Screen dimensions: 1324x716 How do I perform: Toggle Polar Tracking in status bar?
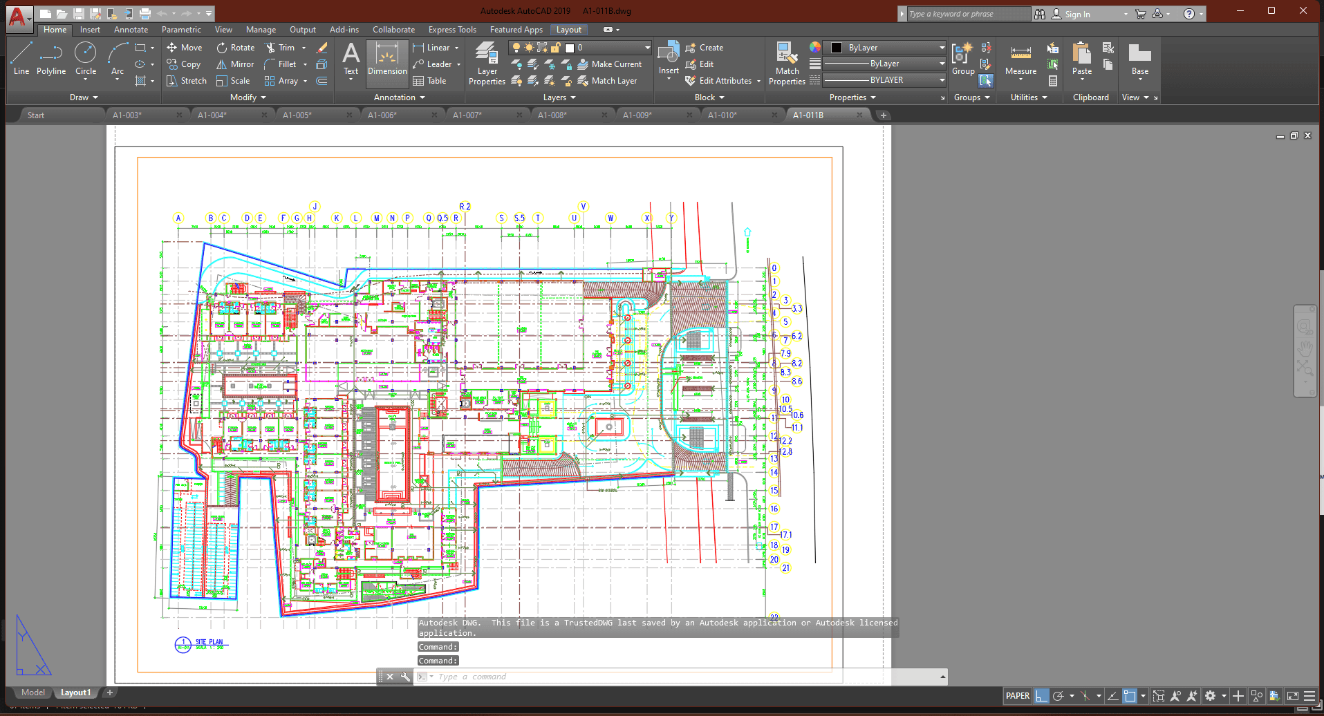click(1058, 696)
